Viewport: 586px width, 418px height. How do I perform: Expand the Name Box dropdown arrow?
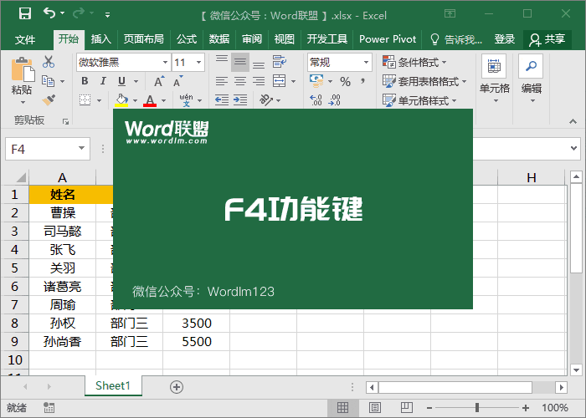(x=81, y=149)
